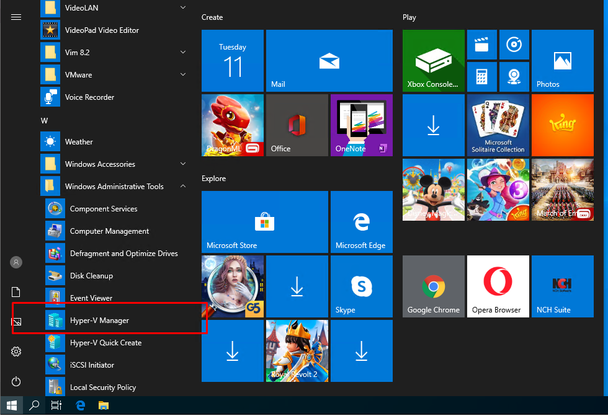Open Microsoft Store tile
The height and width of the screenshot is (416, 608).
265,222
